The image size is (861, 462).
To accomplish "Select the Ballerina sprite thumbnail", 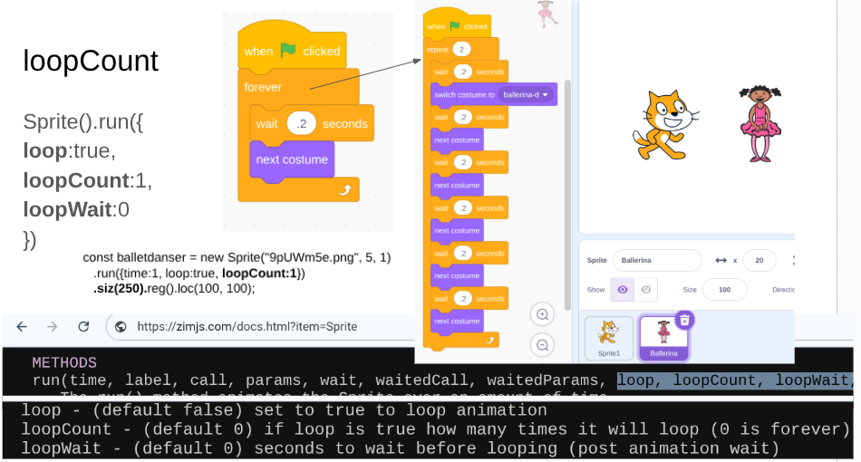I will (663, 337).
